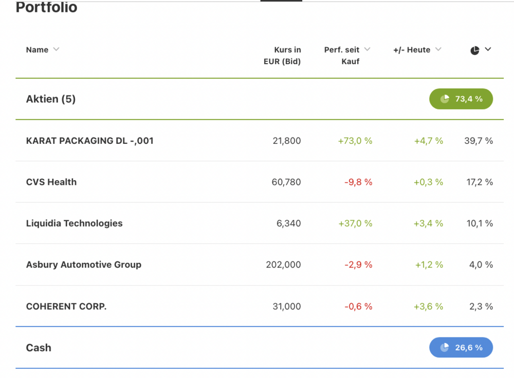The width and height of the screenshot is (514, 378).
Task: Click the +73,0 % performance of Karat Packaging
Action: pyautogui.click(x=355, y=141)
